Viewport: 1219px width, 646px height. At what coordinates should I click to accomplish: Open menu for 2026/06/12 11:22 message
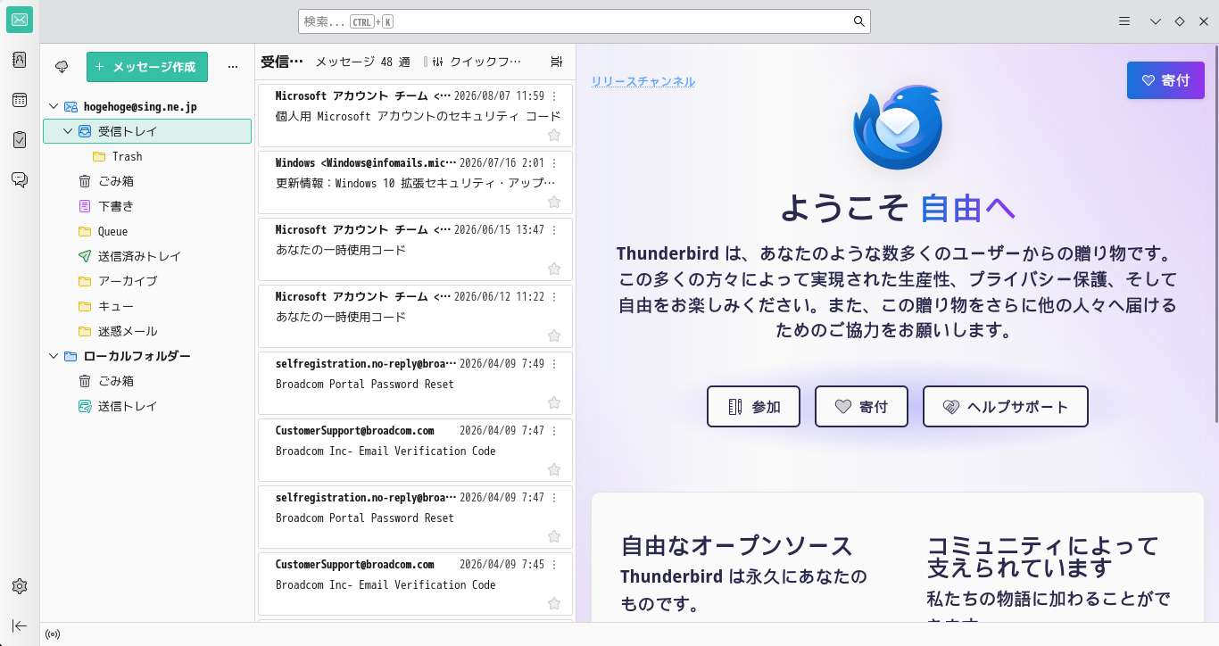554,297
